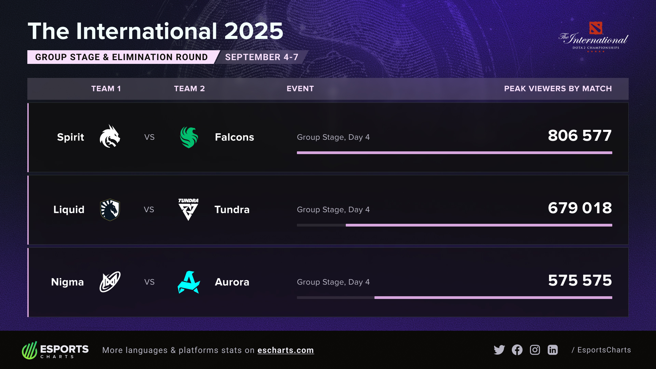Click the Team Spirit dragon logo
This screenshot has height=369, width=656.
[x=110, y=136]
